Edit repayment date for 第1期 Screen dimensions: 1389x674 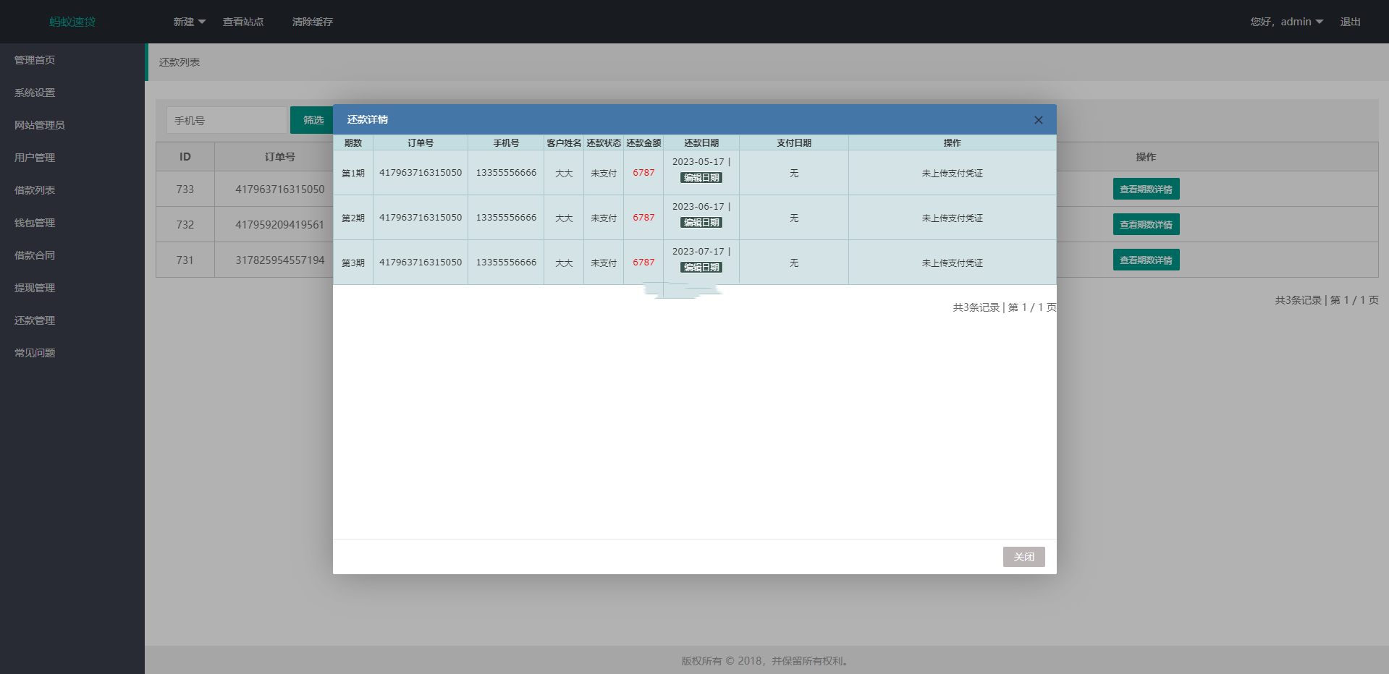coord(701,178)
